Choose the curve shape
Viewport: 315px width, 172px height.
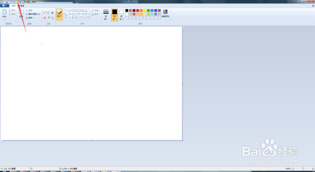[70, 11]
